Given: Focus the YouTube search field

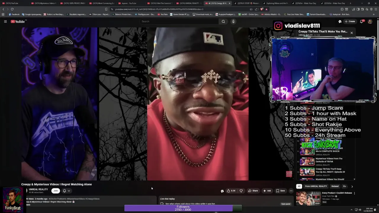Looking at the screenshot, I should (x=179, y=21).
